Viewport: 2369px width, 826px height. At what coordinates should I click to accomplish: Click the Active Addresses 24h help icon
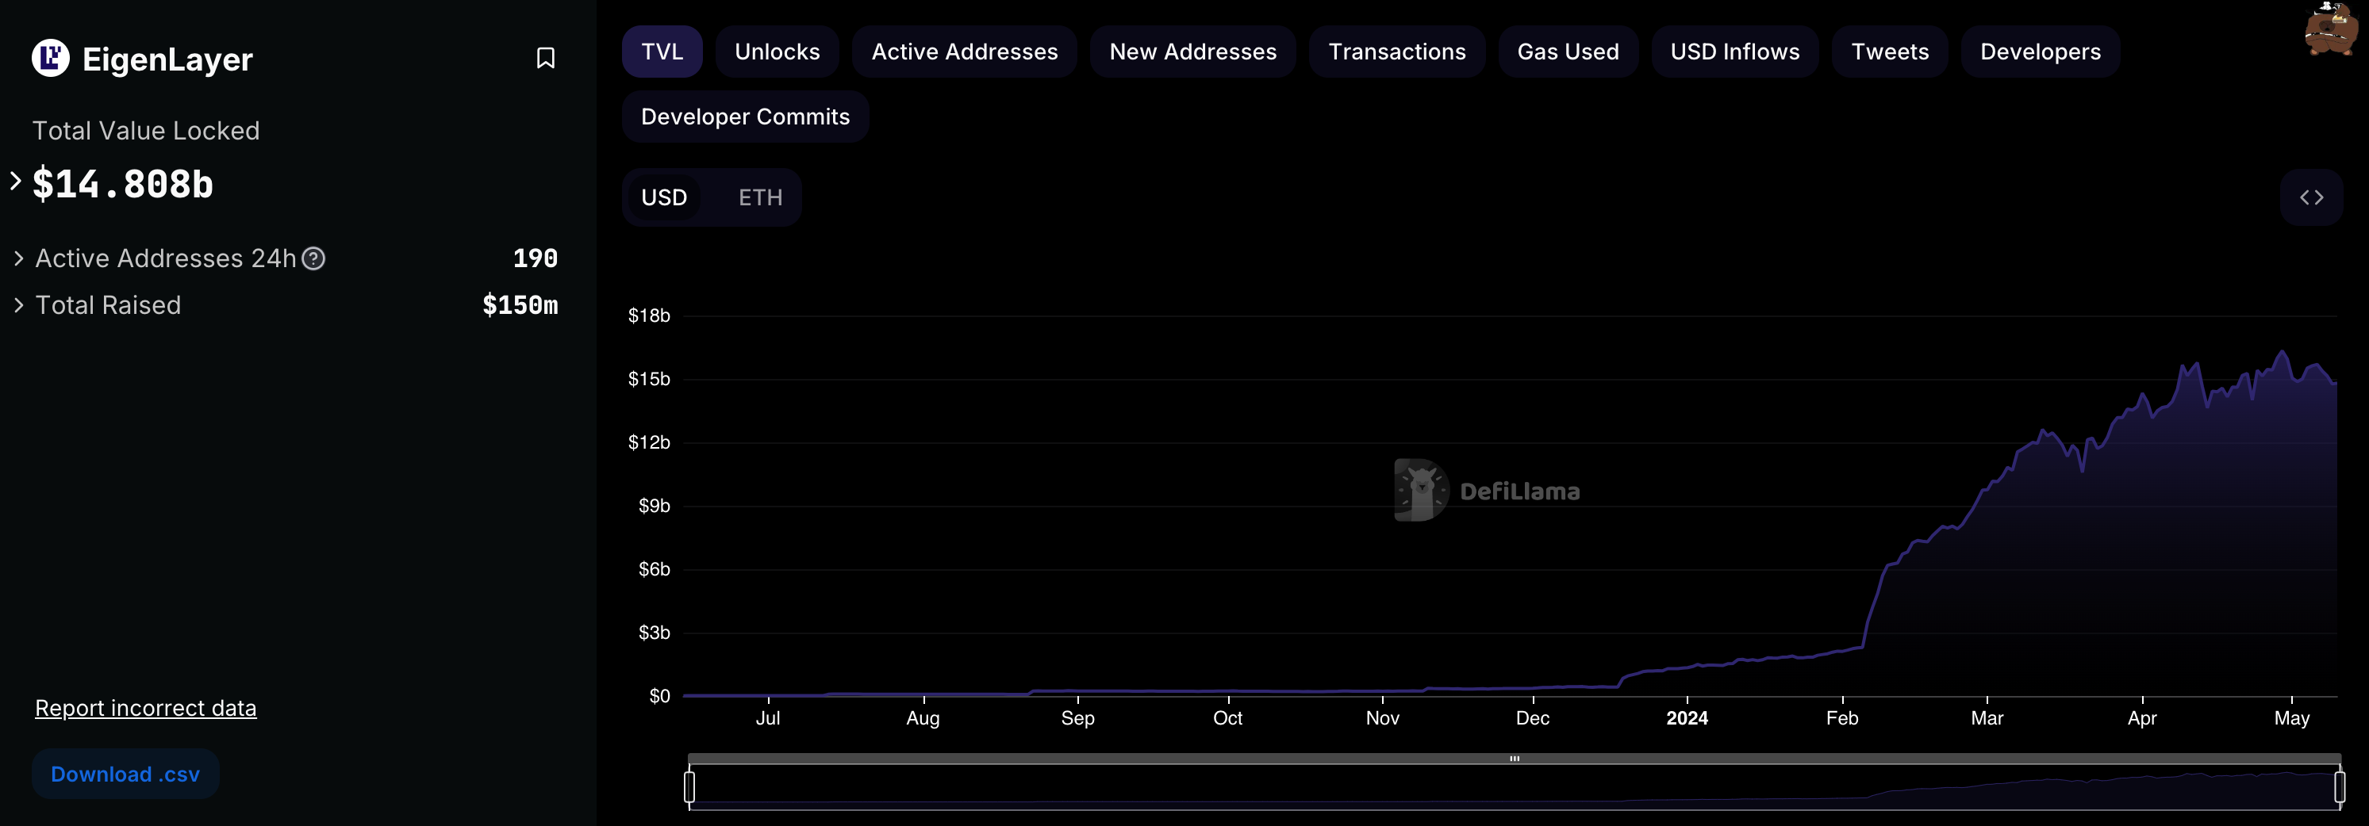313,259
